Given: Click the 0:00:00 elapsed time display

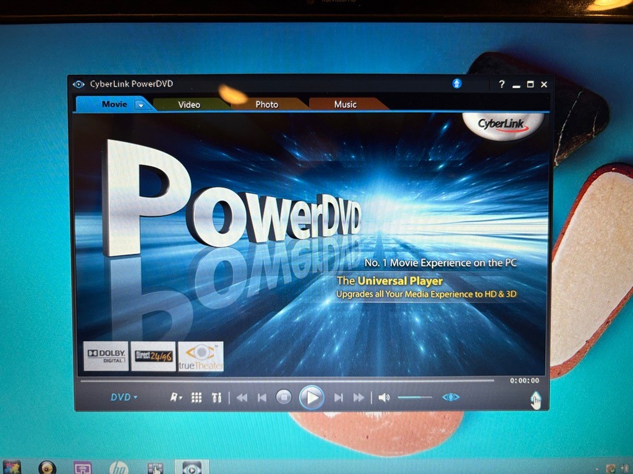Looking at the screenshot, I should click(x=524, y=380).
